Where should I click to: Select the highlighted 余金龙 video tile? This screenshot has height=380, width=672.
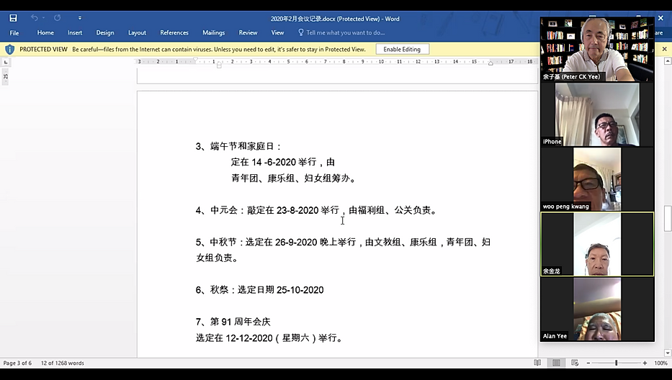[x=597, y=244]
